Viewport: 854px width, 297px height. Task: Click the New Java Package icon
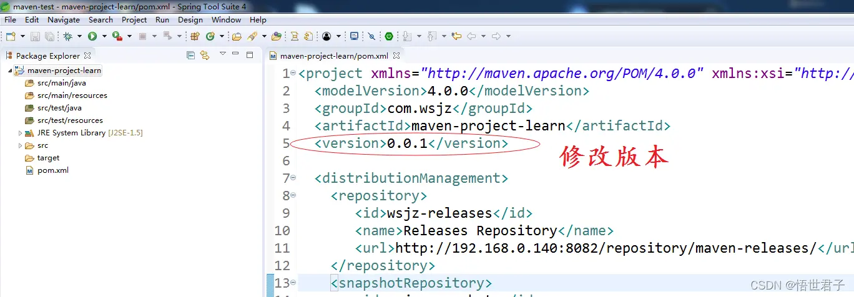tap(195, 36)
